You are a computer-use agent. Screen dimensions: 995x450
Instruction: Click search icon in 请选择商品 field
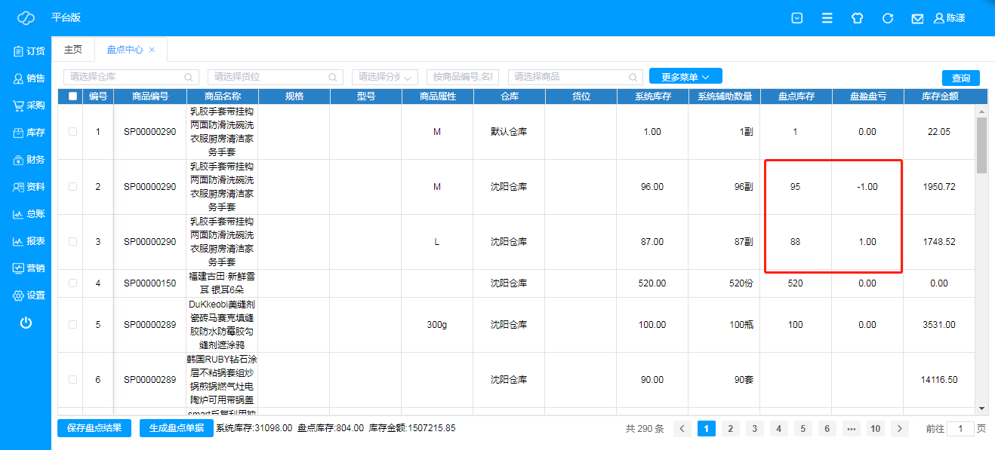pyautogui.click(x=633, y=77)
